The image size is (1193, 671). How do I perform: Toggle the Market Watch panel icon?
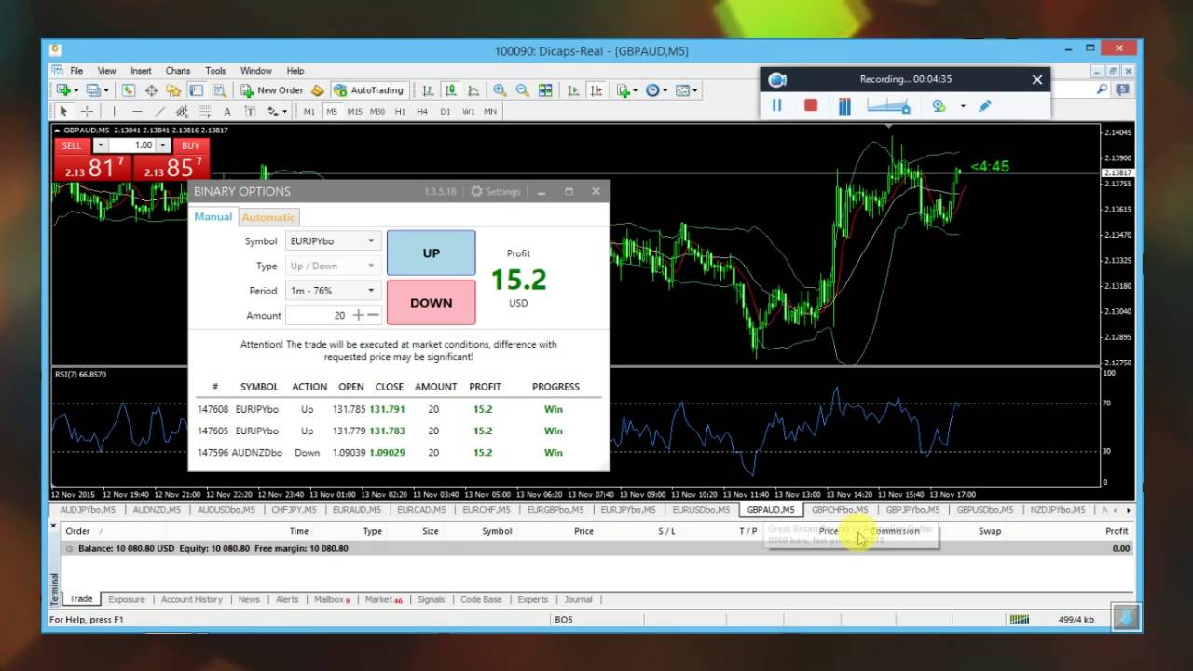point(128,90)
